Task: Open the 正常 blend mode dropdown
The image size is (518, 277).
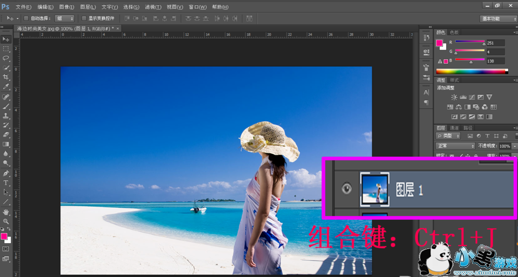Action: [x=455, y=146]
